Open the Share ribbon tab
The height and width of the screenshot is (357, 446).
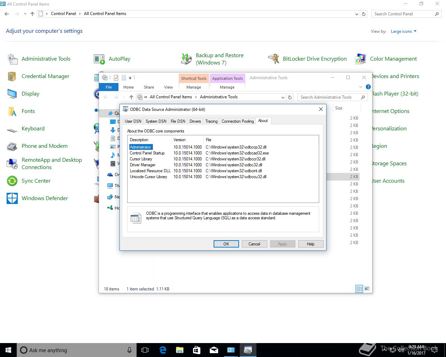pos(149,87)
